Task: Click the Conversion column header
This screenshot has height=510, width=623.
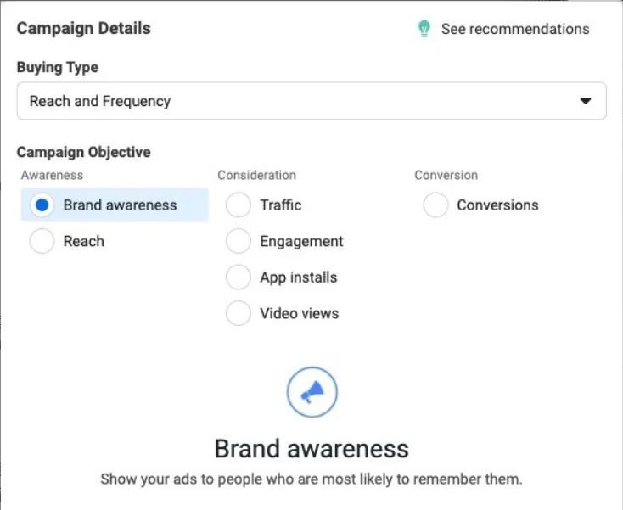Action: click(x=446, y=175)
